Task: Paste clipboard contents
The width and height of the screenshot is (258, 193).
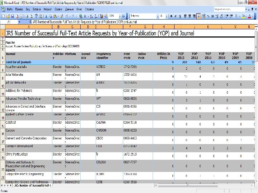Action: point(55,16)
